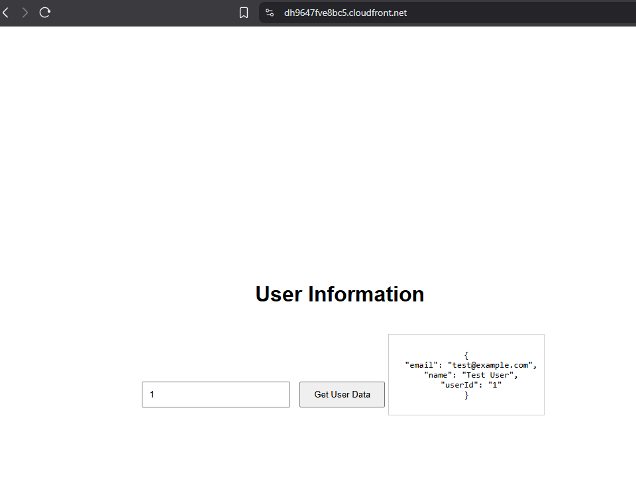636x479 pixels.
Task: Click blank page area above the heading
Action: (x=318, y=152)
